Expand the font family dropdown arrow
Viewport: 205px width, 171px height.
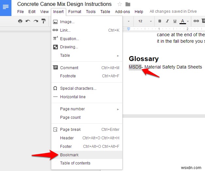pos(128,21)
